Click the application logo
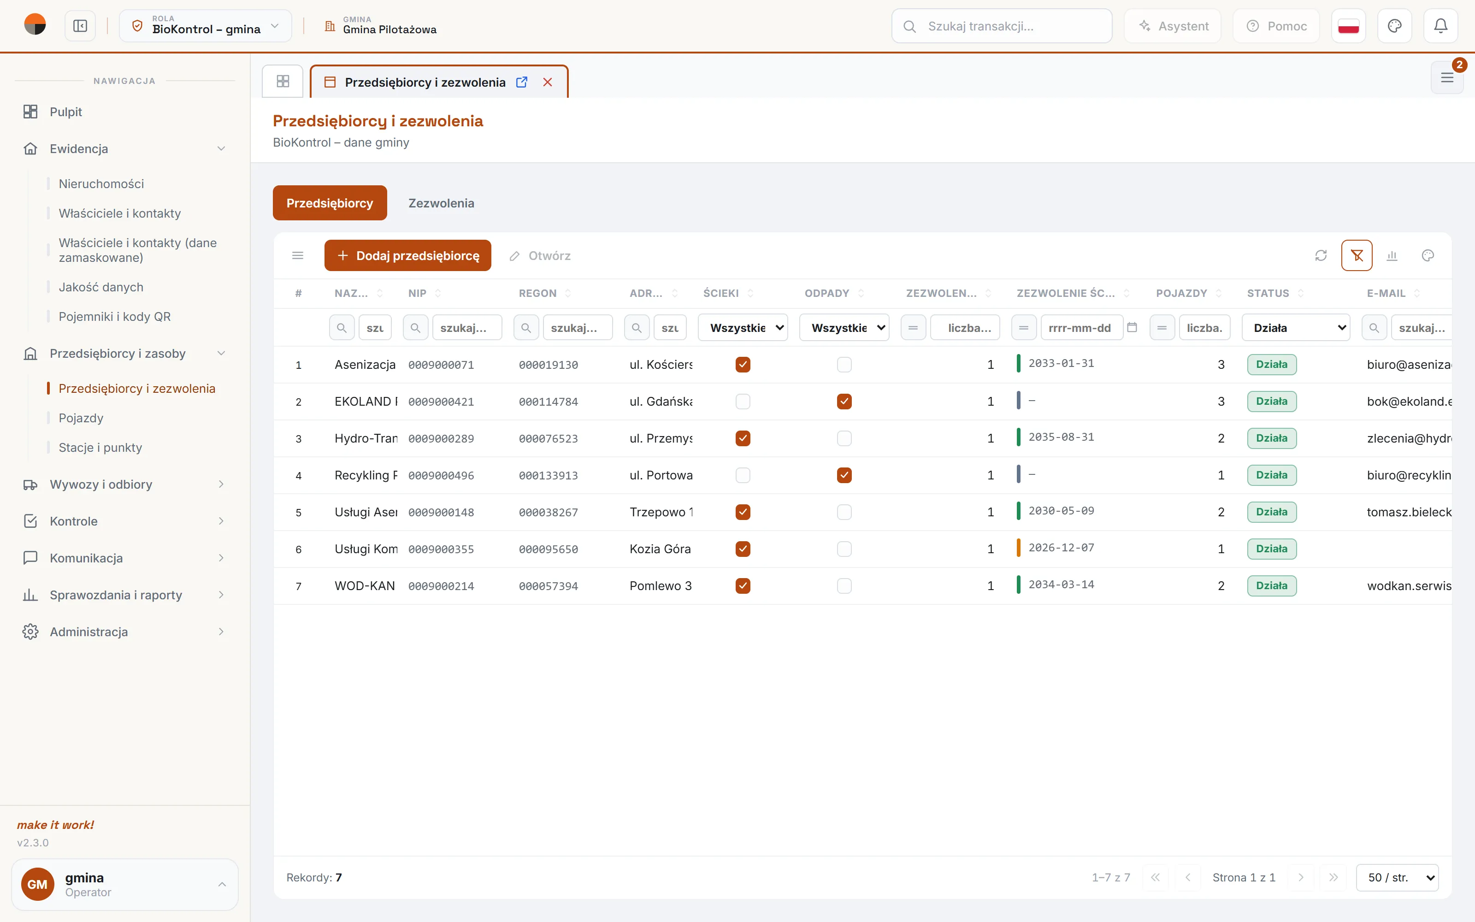Viewport: 1475px width, 922px height. (35, 25)
